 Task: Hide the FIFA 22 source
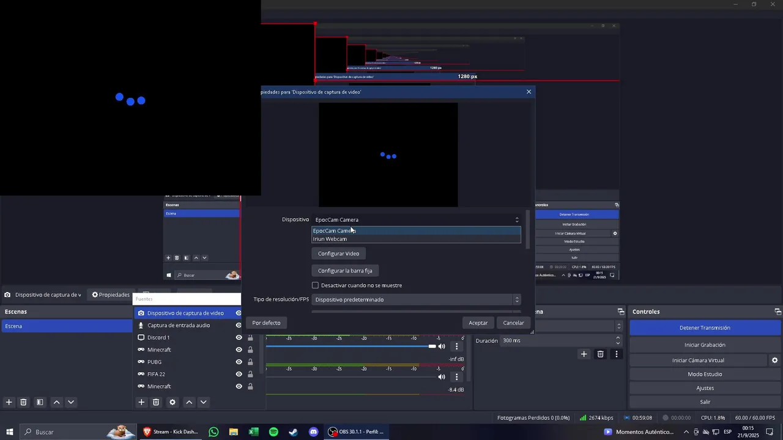pos(239,374)
